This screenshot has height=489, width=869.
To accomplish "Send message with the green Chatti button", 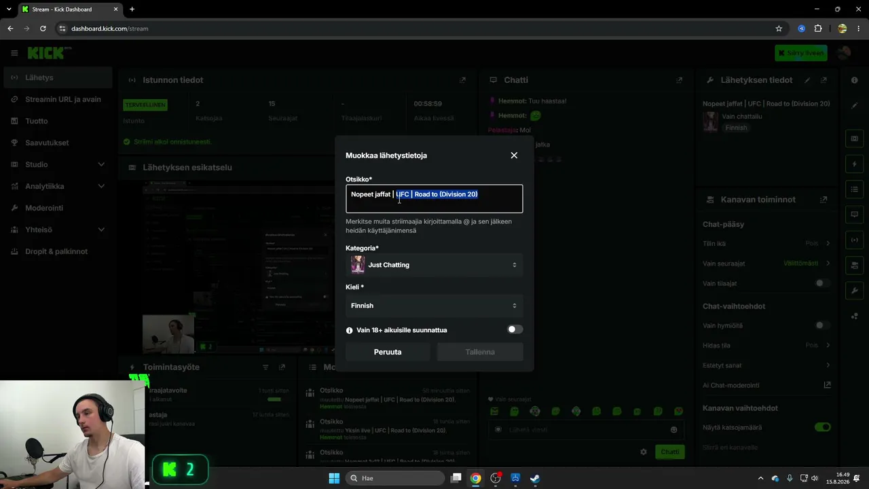I will coord(669,452).
